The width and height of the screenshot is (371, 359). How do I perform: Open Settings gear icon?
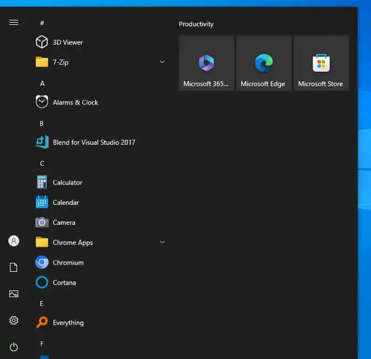pos(14,320)
